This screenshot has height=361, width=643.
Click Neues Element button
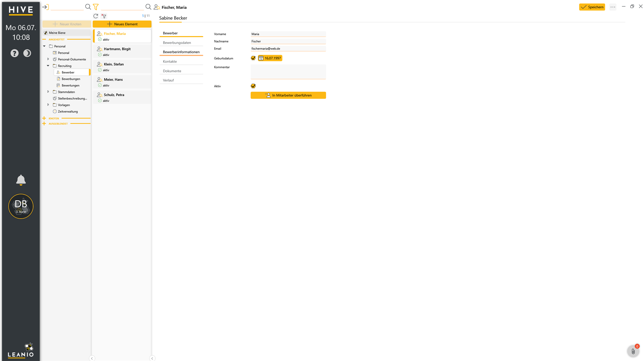[122, 24]
